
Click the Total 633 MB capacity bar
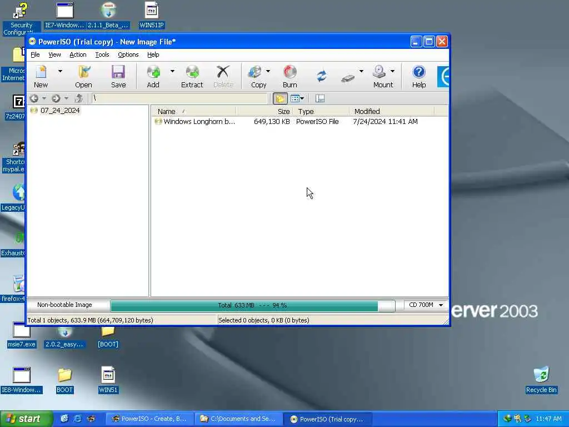[253, 306]
